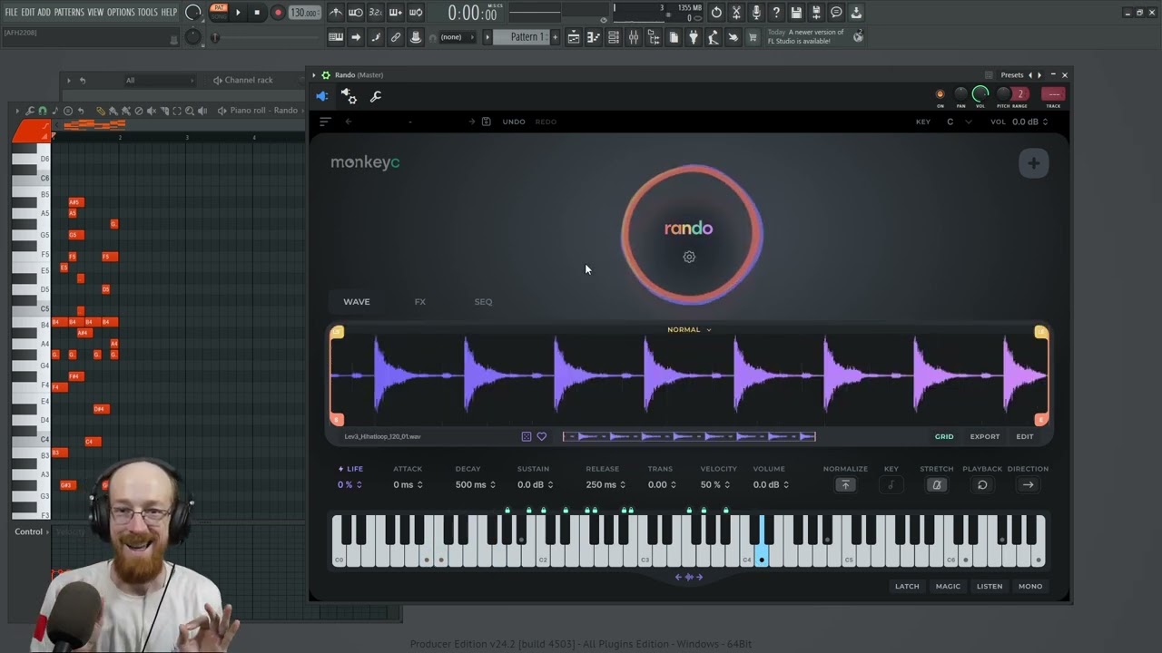Open the PATTERNS menu
Viewport: 1162px width, 653px height.
69,13
